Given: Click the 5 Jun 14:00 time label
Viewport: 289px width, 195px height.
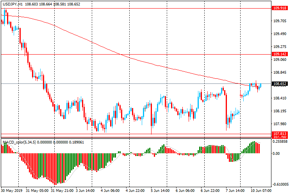Looking at the screenshot, I should (160, 190).
